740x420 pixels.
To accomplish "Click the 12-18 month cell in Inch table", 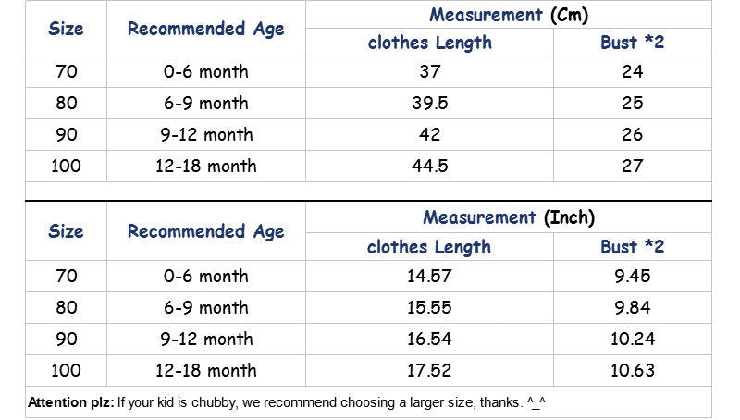I will 206,370.
